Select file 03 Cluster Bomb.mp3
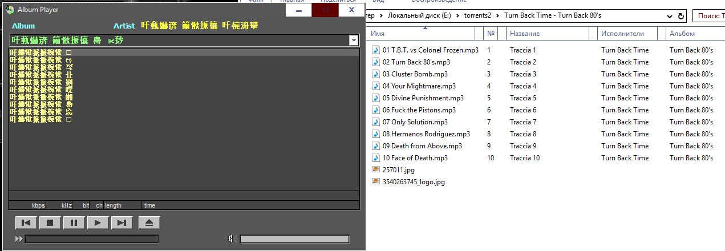This screenshot has height=251, width=725. 415,74
